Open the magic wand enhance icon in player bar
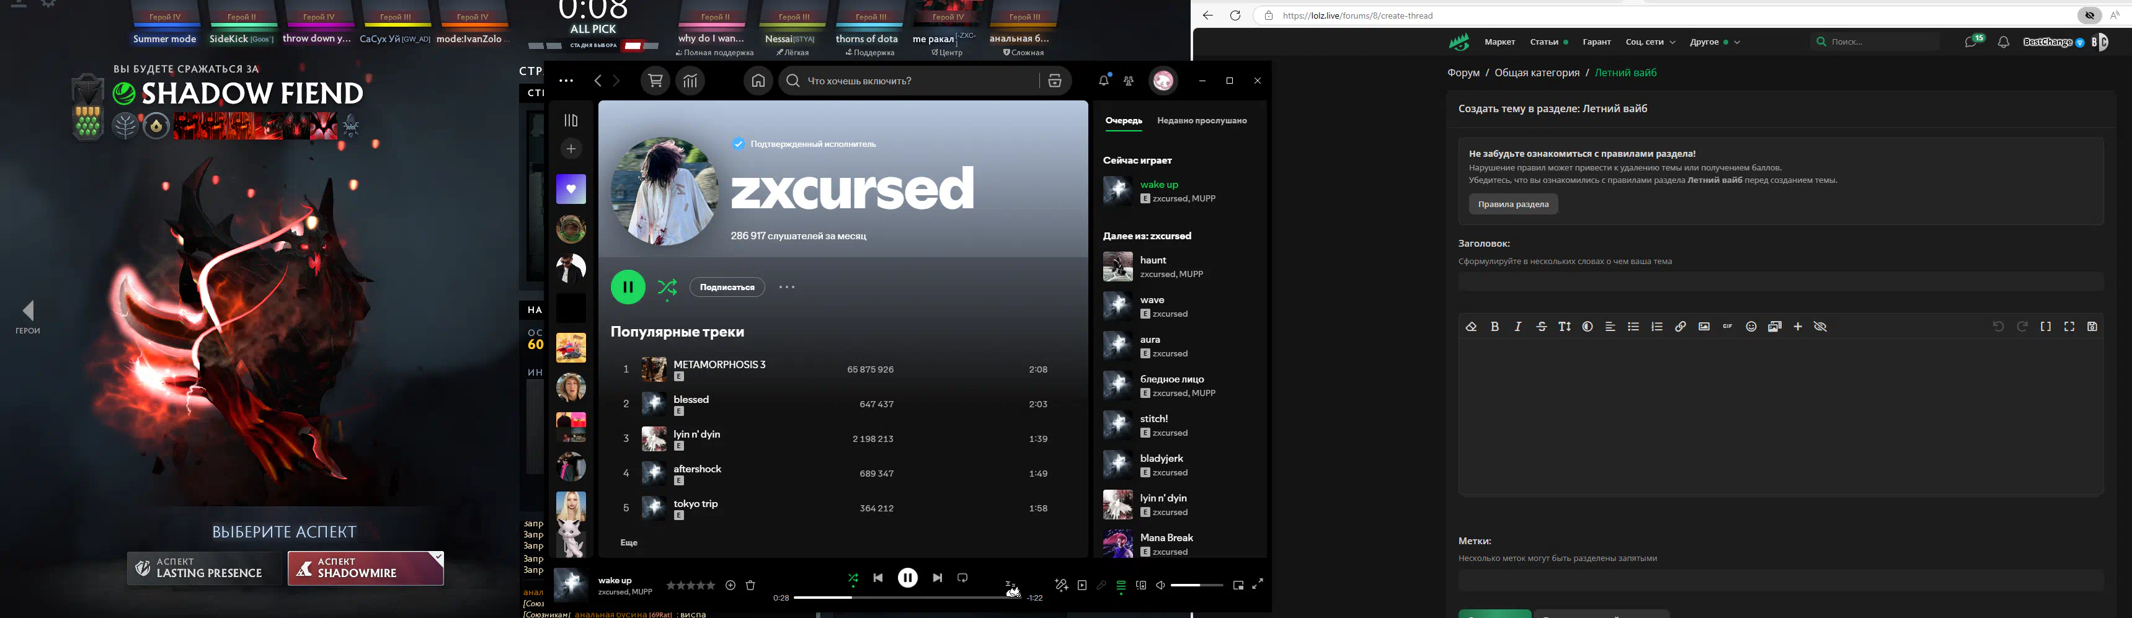The image size is (2132, 618). 1061,585
